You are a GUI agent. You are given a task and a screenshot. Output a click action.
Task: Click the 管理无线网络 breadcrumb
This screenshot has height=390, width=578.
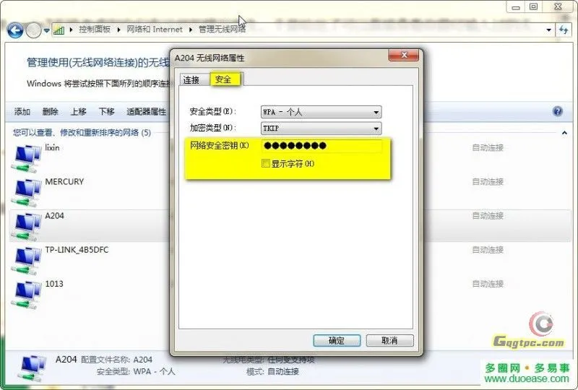coord(222,29)
